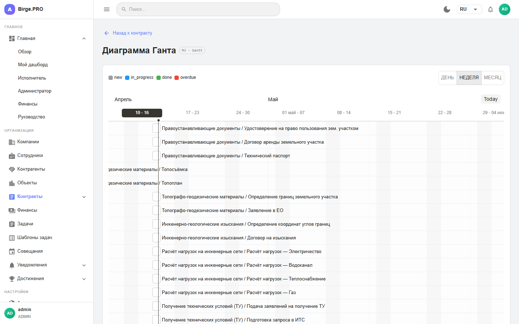Screen dimensions: 519x324
Task: Switch the Gantt view to МЕСЯЦ
Action: [x=492, y=78]
